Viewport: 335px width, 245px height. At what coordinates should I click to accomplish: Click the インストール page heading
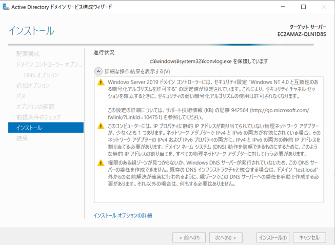point(31,31)
